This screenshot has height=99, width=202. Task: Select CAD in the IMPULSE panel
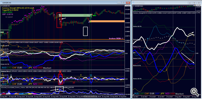tap(9, 84)
